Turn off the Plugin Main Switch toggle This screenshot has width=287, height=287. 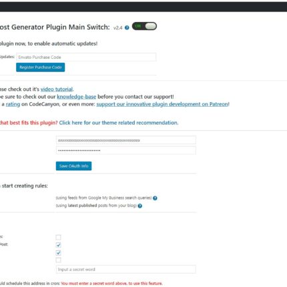click(144, 26)
